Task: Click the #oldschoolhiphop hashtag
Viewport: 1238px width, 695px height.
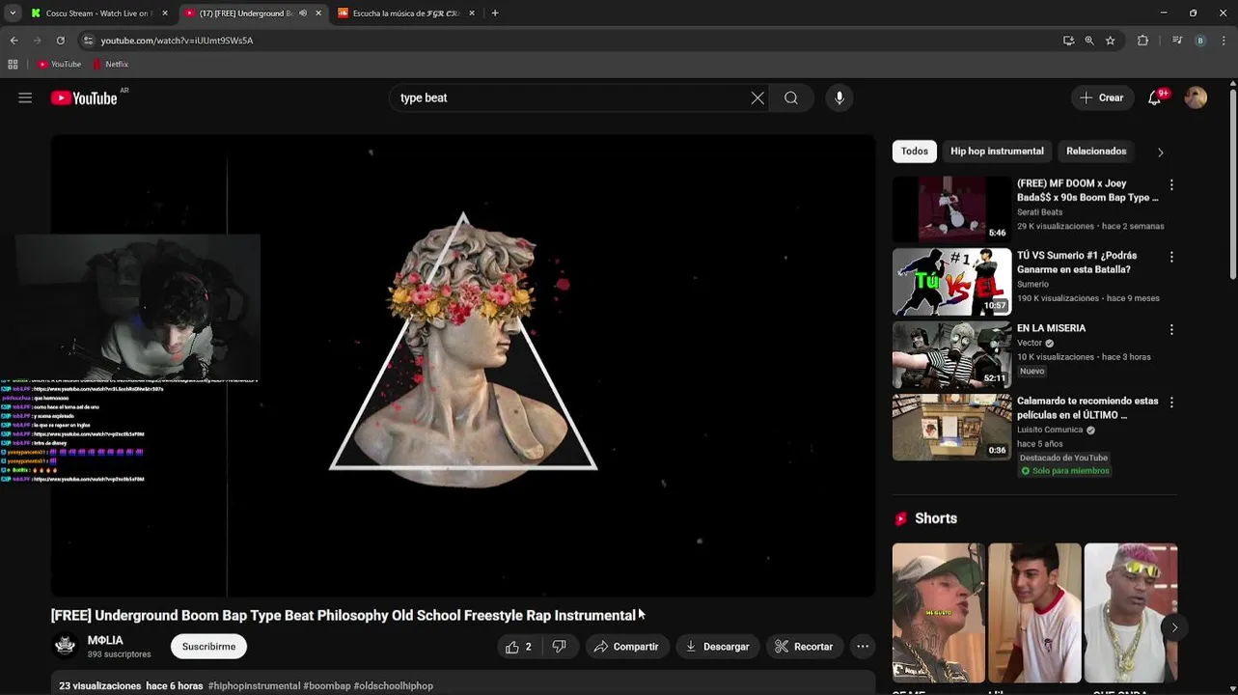Action: pyautogui.click(x=394, y=686)
